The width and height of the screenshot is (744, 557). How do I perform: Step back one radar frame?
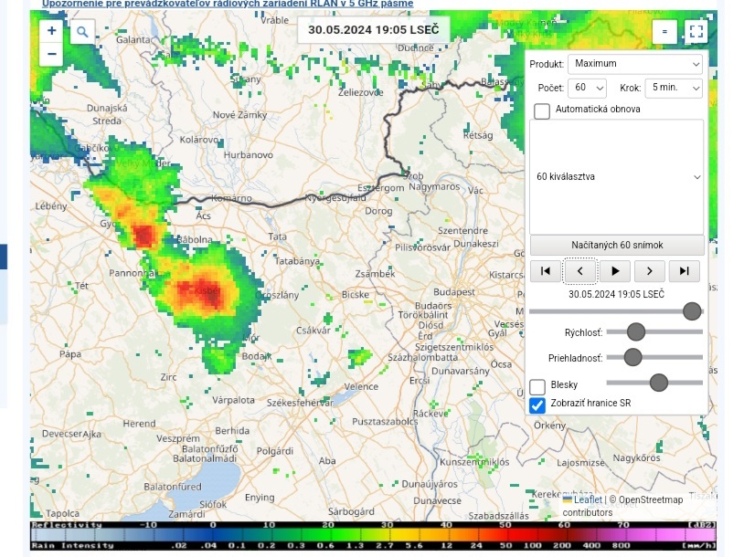(x=580, y=270)
